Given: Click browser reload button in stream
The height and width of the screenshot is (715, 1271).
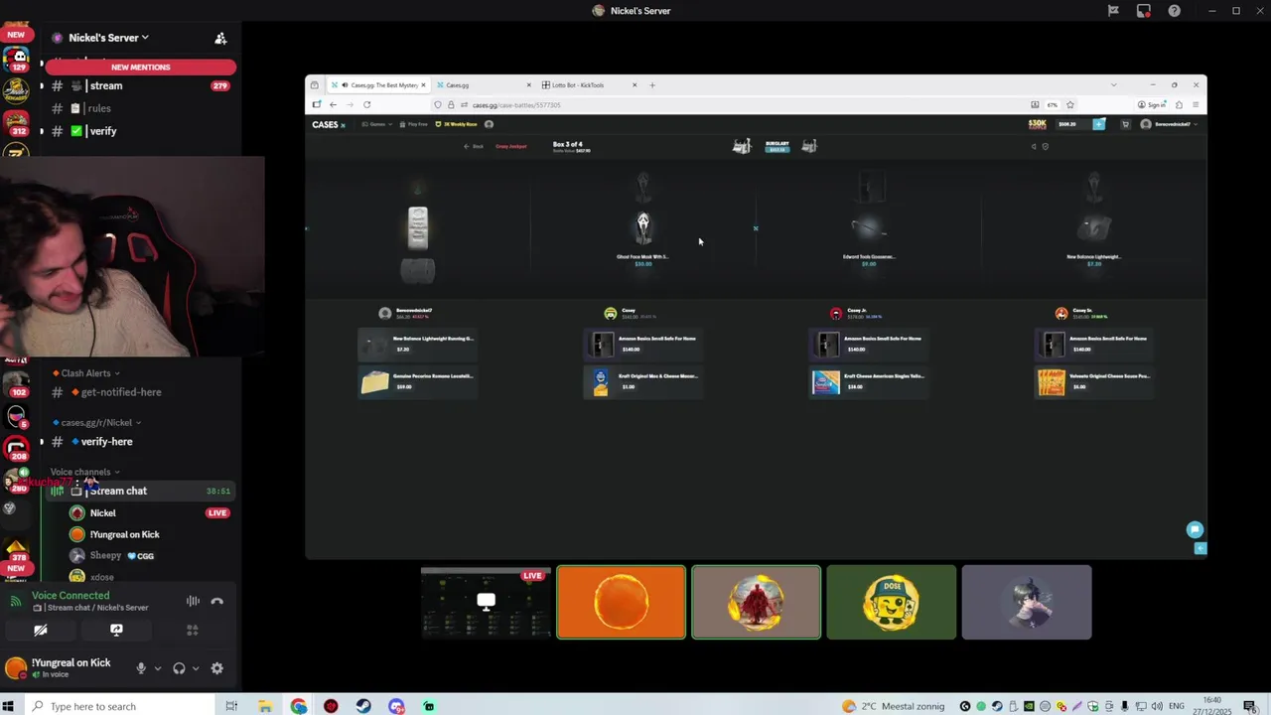Looking at the screenshot, I should [x=366, y=104].
